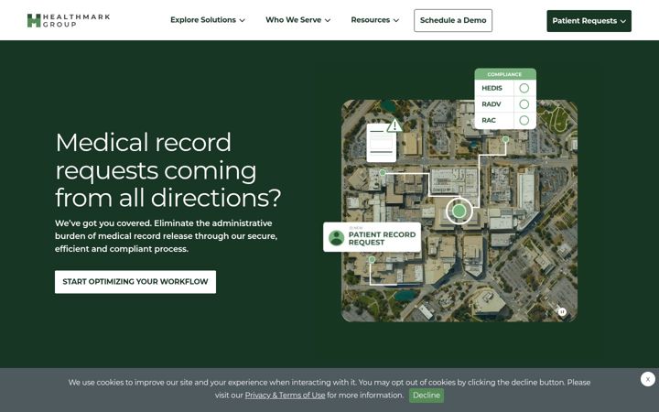This screenshot has height=412, width=659.
Task: Click the large green central map marker
Action: point(459,211)
